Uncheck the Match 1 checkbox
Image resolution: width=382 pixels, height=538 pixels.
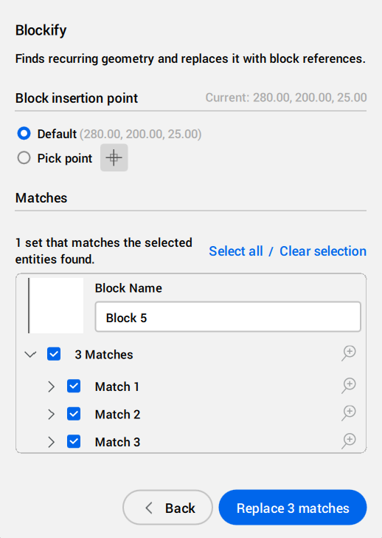pyautogui.click(x=74, y=386)
